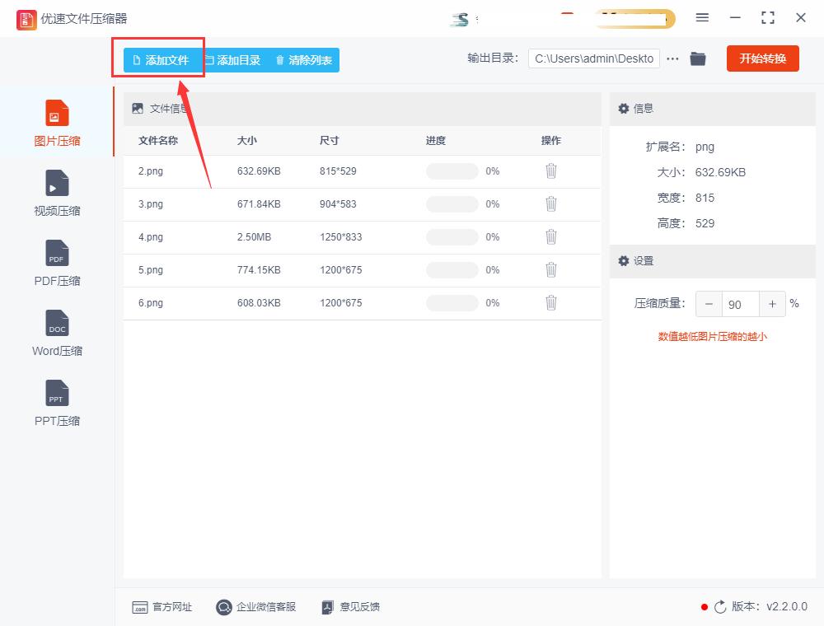The height and width of the screenshot is (626, 824).
Task: Open the hamburger menu icon top right
Action: coord(702,17)
